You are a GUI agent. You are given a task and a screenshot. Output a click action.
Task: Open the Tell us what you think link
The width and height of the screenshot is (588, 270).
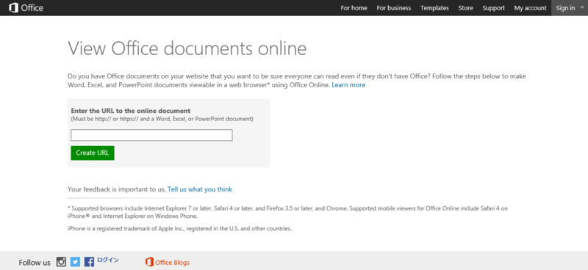pyautogui.click(x=200, y=189)
